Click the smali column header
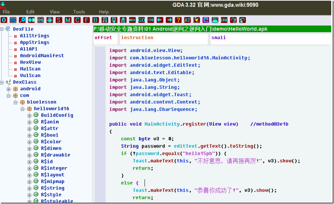 pyautogui.click(x=271, y=39)
